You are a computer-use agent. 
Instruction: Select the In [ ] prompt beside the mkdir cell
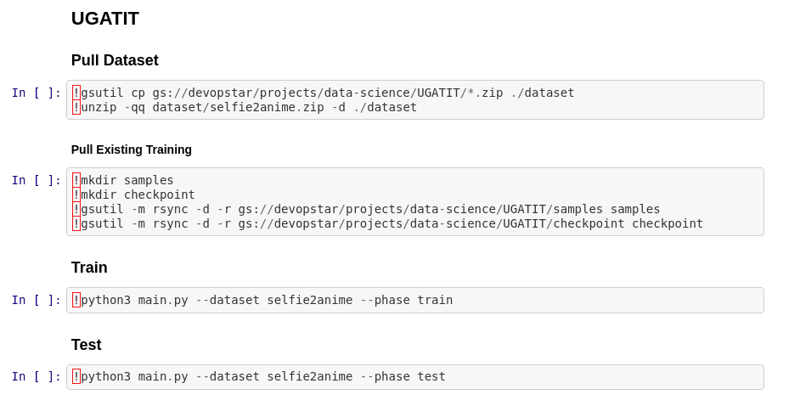[x=36, y=180]
